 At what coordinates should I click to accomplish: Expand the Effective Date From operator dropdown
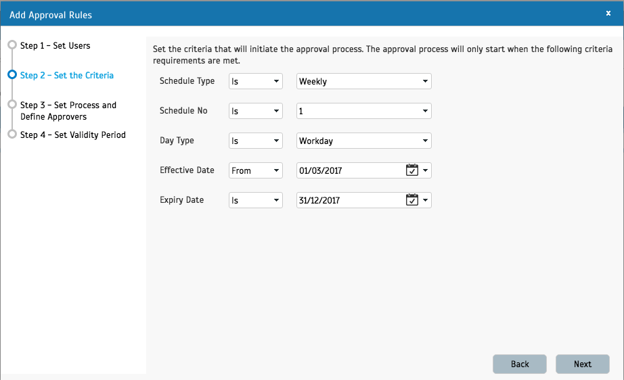(x=255, y=170)
